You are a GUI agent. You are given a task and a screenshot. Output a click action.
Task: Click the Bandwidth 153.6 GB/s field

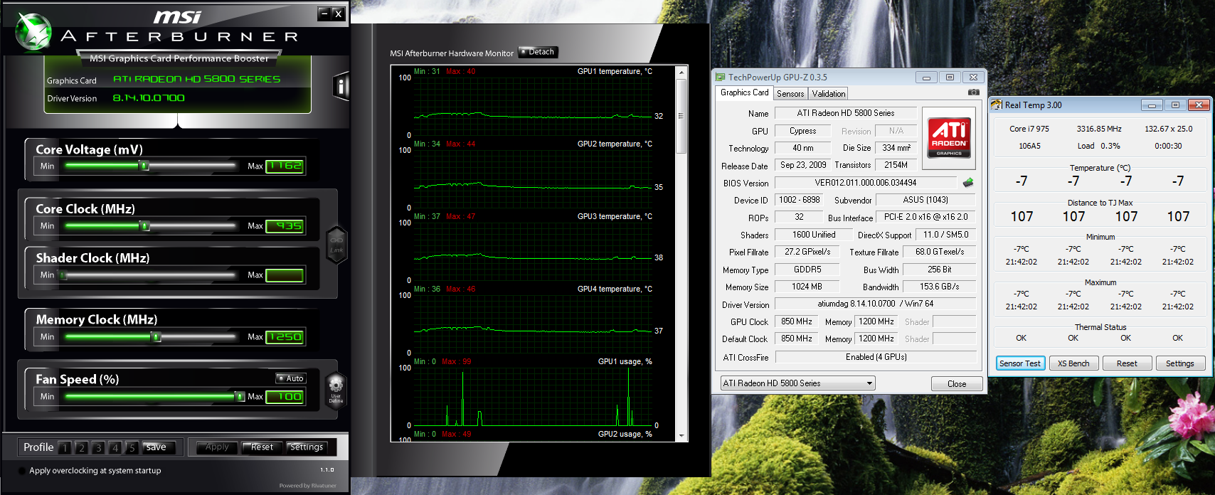pos(939,287)
